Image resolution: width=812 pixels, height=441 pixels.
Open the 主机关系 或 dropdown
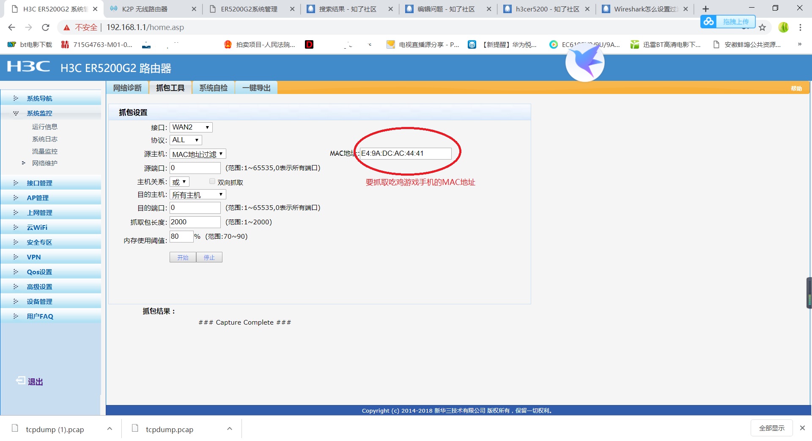pyautogui.click(x=179, y=182)
